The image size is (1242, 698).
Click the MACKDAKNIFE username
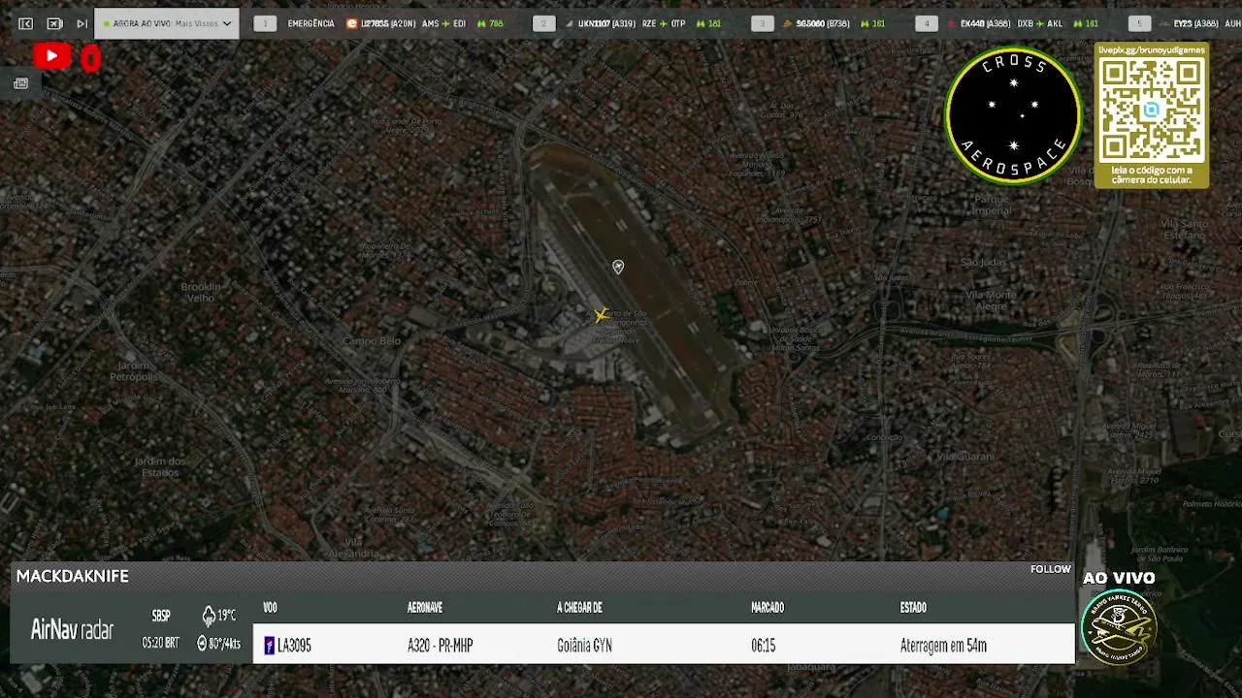73,576
